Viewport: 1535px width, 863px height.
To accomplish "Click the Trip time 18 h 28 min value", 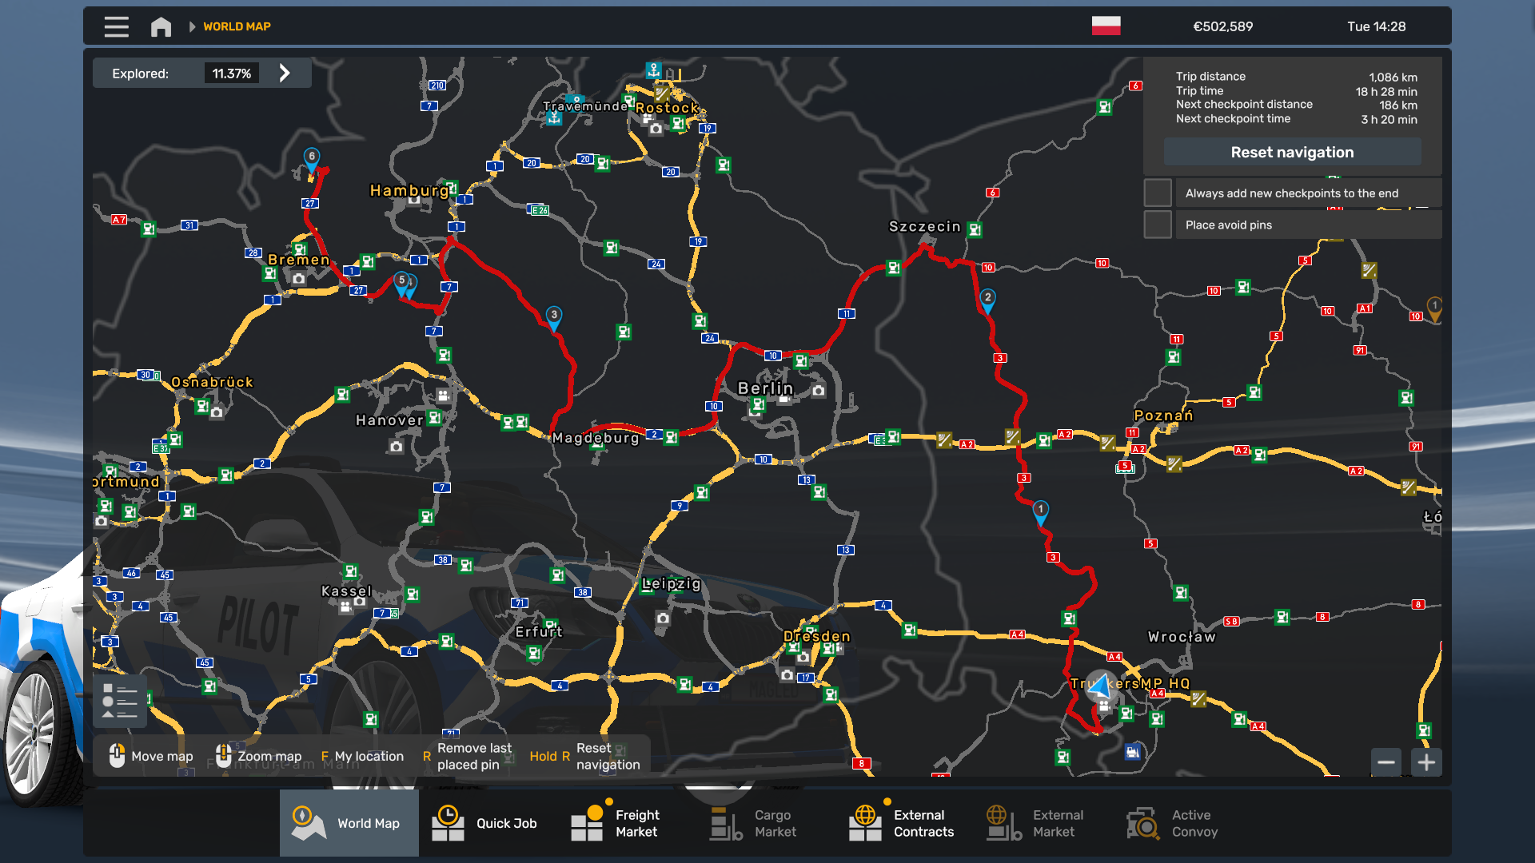I will [x=1386, y=91].
